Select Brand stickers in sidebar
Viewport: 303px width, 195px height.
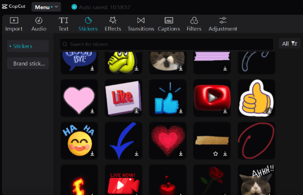click(x=28, y=64)
